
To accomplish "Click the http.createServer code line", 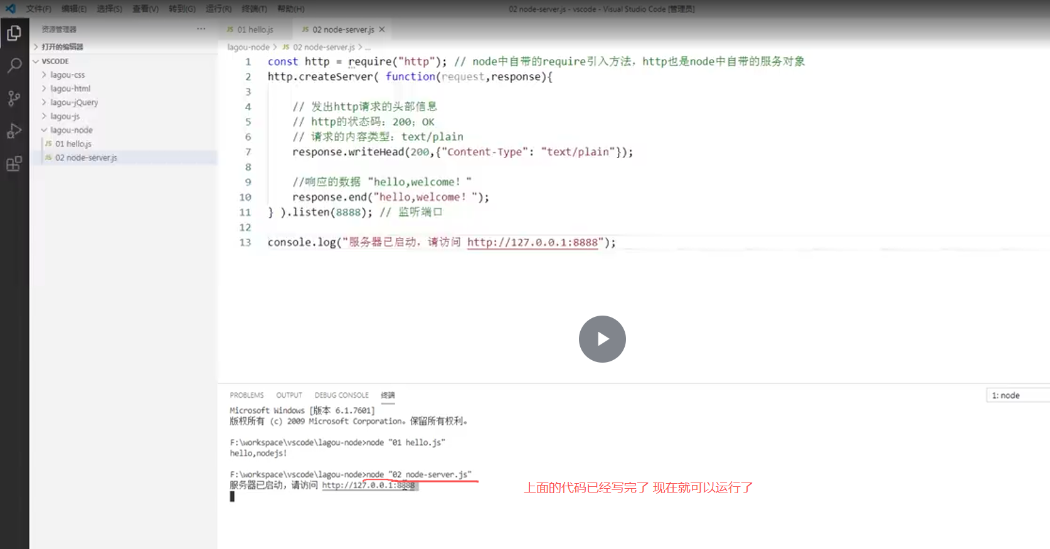I will point(410,77).
